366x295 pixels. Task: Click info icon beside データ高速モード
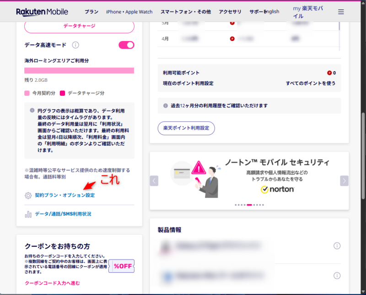tap(76, 45)
